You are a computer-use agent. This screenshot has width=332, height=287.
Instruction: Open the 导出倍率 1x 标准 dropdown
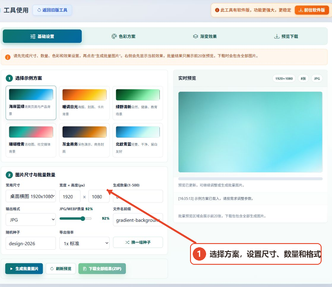[84, 243]
